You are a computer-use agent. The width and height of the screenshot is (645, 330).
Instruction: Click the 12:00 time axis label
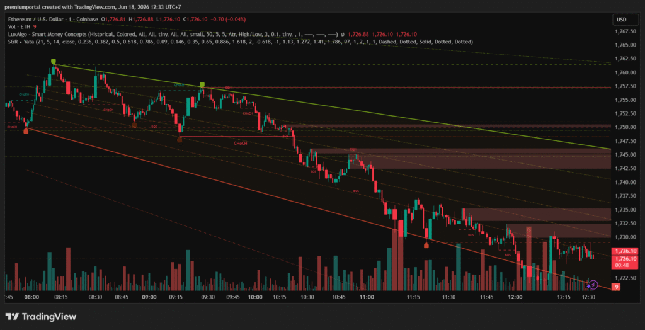tap(515, 297)
